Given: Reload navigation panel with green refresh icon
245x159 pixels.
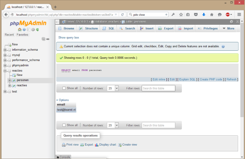Looking at the screenshot, I should (x=38, y=30).
